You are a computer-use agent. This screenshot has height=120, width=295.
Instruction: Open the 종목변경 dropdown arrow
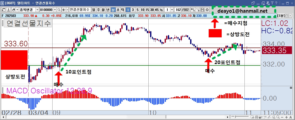click(37, 10)
